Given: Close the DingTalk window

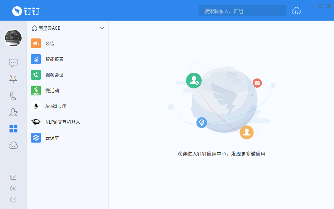Looking at the screenshot, I should pos(329,6).
